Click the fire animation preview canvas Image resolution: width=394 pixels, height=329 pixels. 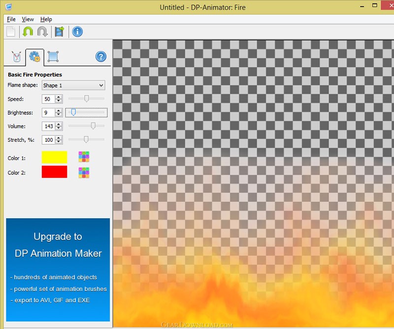253,184
